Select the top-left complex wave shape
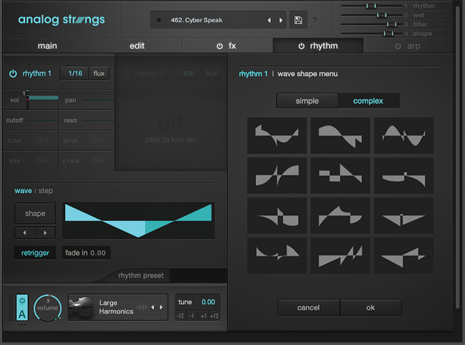 click(x=277, y=135)
